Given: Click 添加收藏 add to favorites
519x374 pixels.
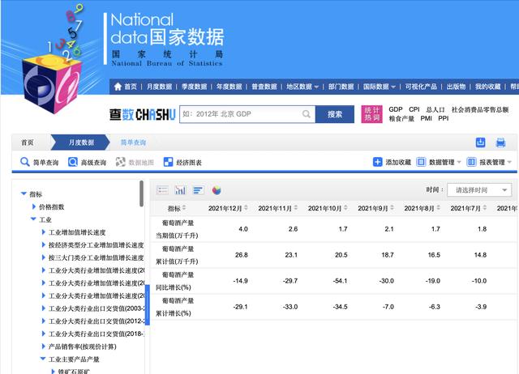Looking at the screenshot, I should (x=392, y=162).
